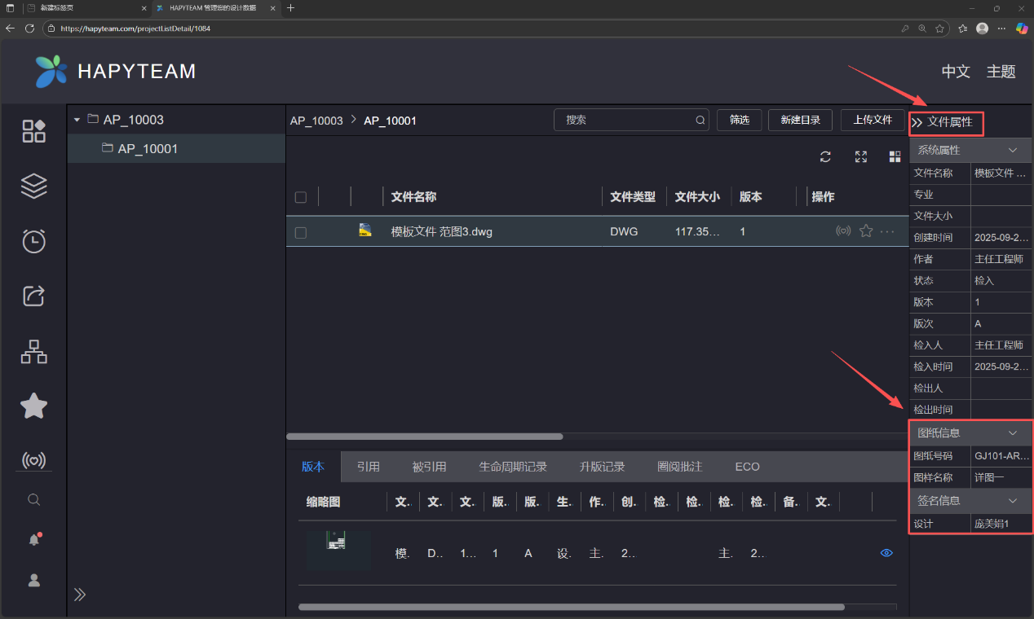Open the hierarchy structure sidebar icon
This screenshot has height=619, width=1034.
click(33, 351)
